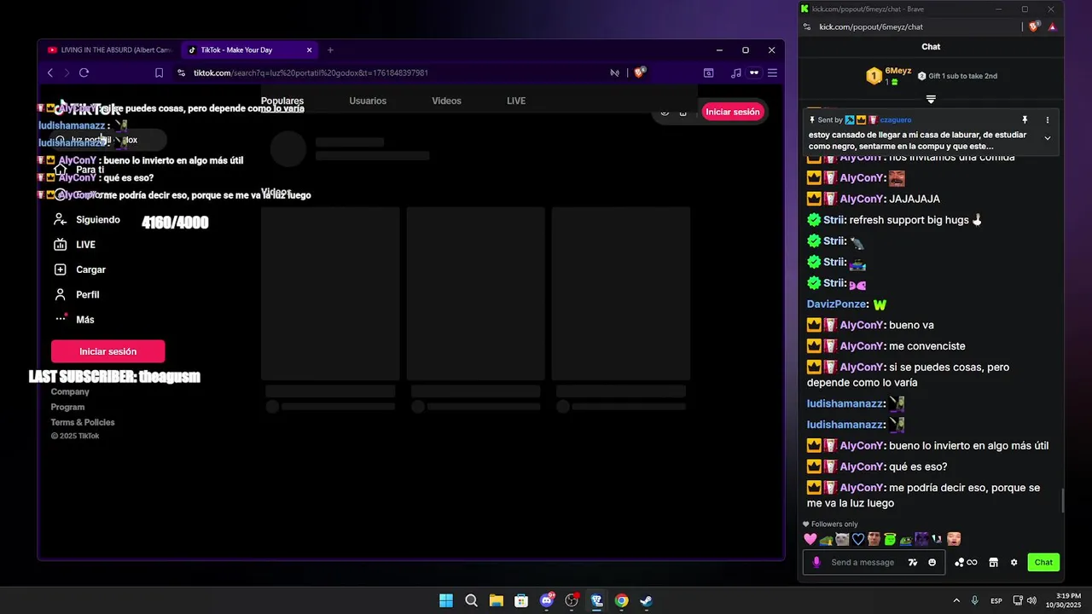The height and width of the screenshot is (614, 1092).
Task: Open DavizPonze's username in chat
Action: coord(836,304)
